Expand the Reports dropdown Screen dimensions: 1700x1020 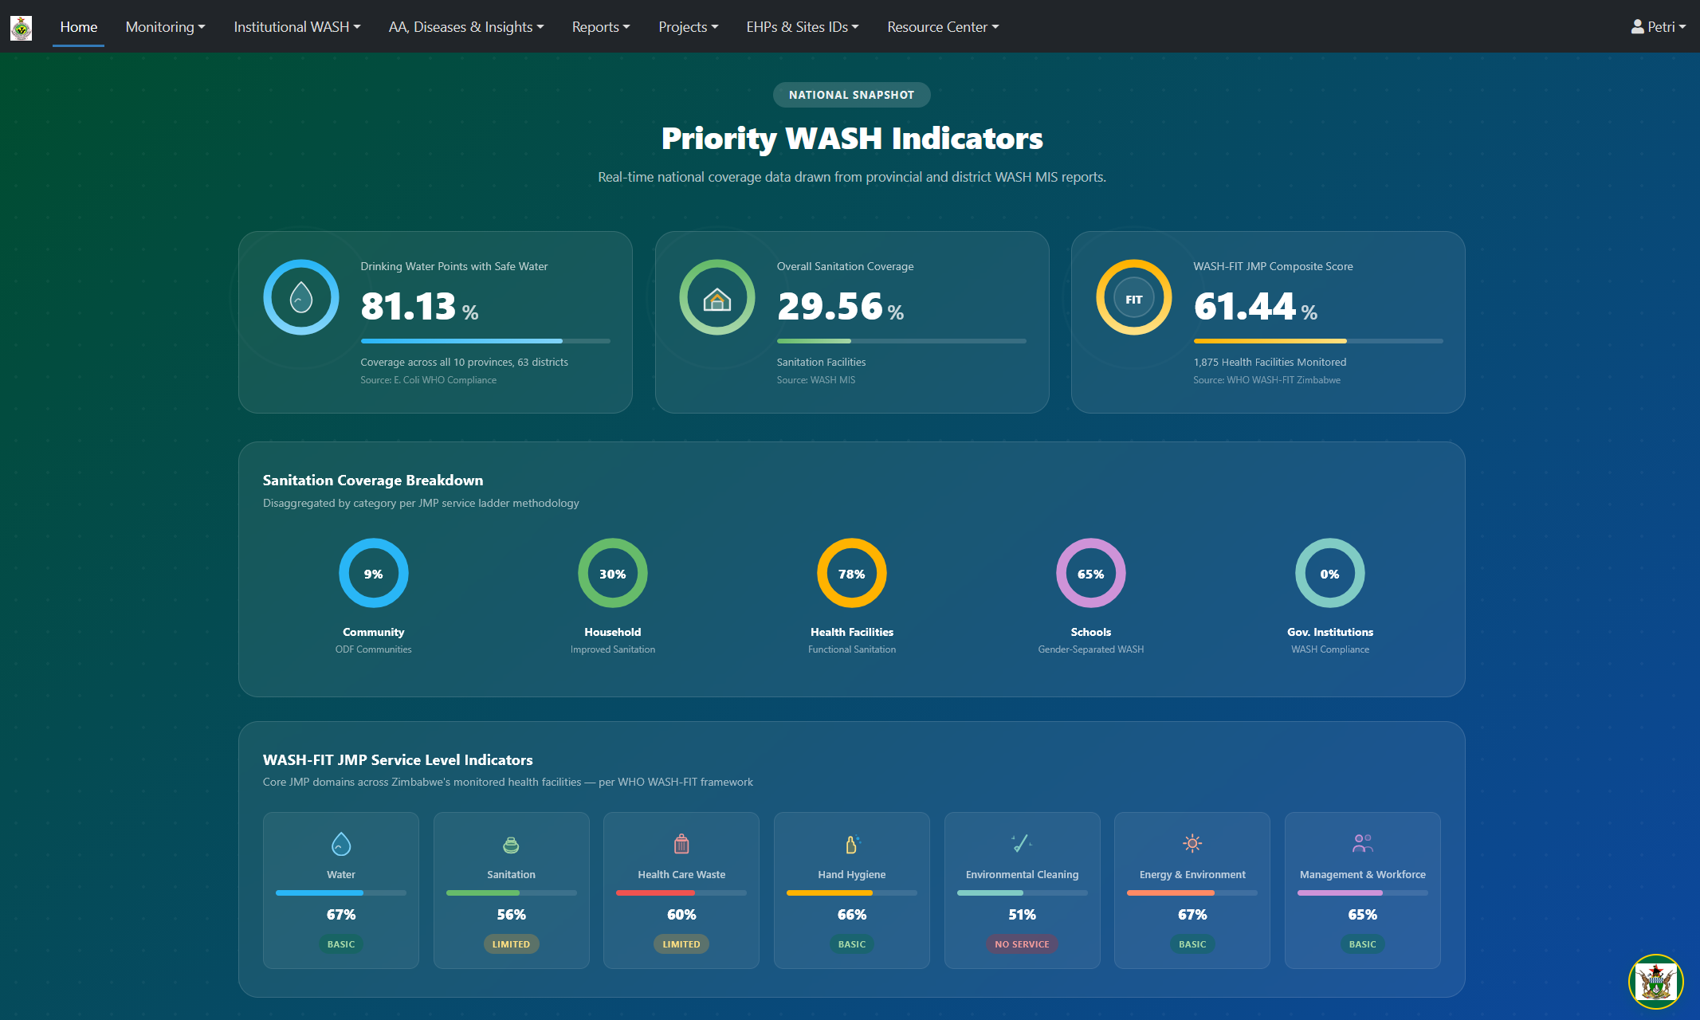click(x=600, y=27)
